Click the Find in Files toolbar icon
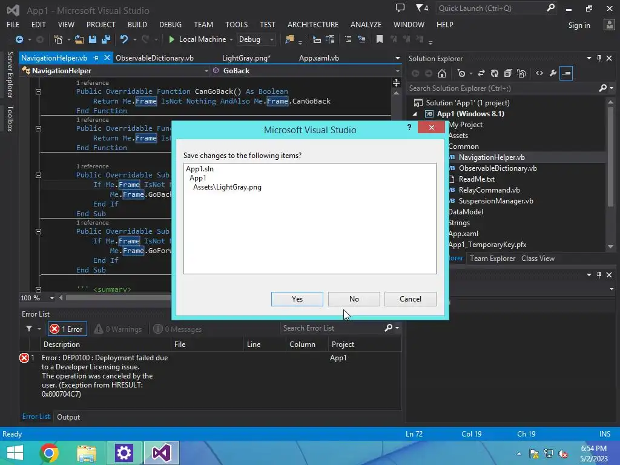 point(289,39)
